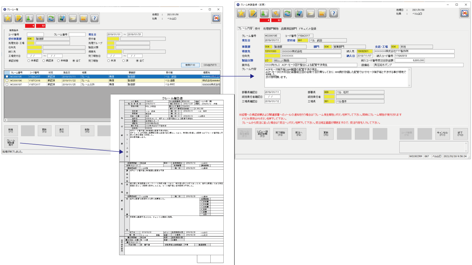Switch to the 品質保証部門 tab
This screenshot has width=472, height=265.
(x=289, y=29)
